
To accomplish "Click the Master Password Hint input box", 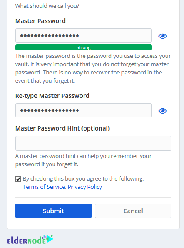I will click(x=93, y=143).
